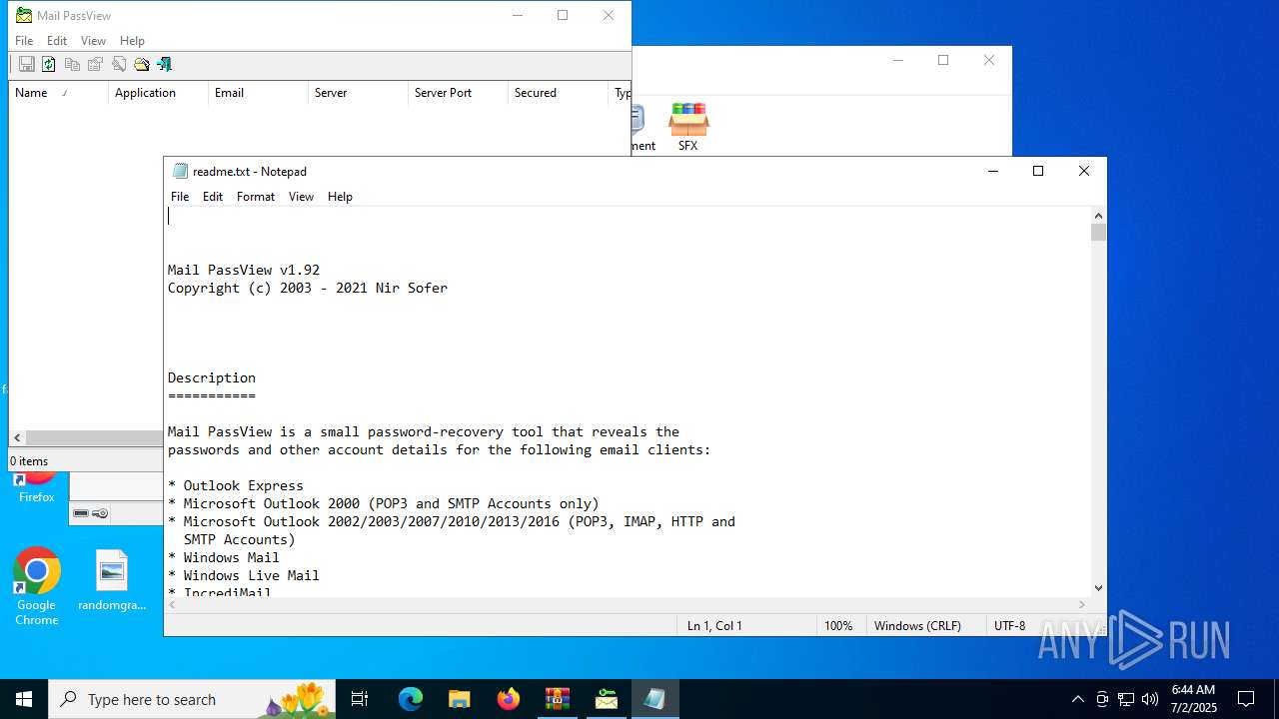Sort by the Server Port column header
Image resolution: width=1279 pixels, height=719 pixels.
pyautogui.click(x=458, y=93)
